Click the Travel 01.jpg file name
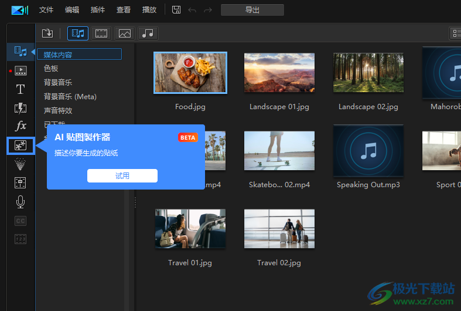Viewport: 461px width, 311px height. [x=190, y=263]
